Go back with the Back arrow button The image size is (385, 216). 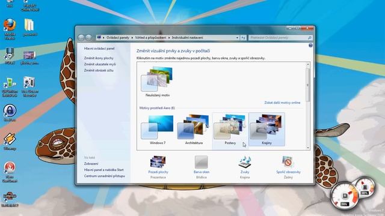pos(81,37)
